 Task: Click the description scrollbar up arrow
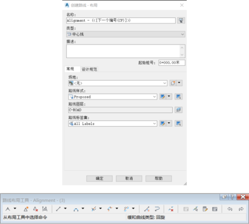click(182, 48)
